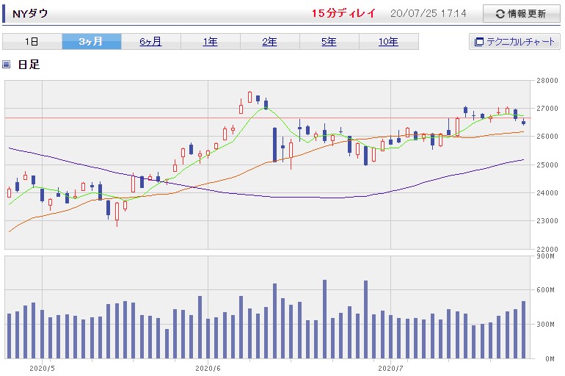Click the 日足 chart label
Image resolution: width=565 pixels, height=376 pixels.
click(29, 65)
